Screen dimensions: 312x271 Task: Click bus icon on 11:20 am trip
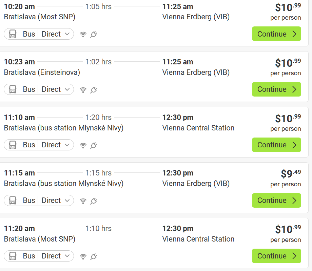[13, 256]
